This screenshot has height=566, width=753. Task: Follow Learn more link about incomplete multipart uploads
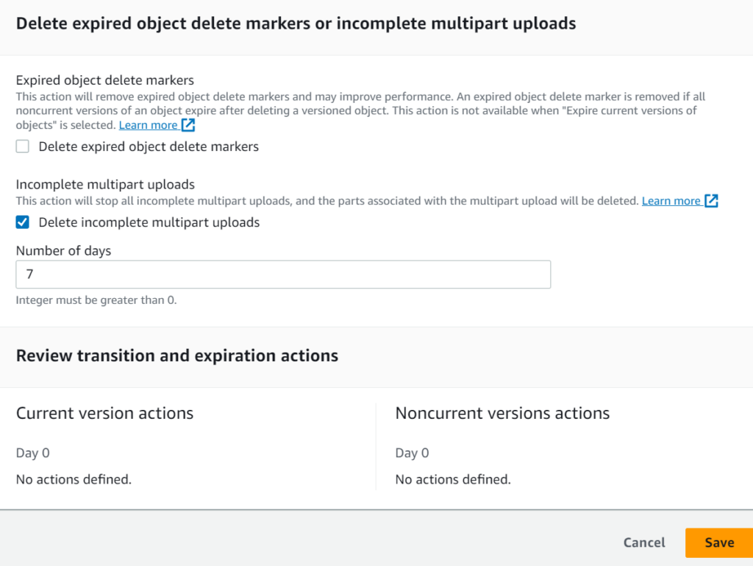click(671, 201)
